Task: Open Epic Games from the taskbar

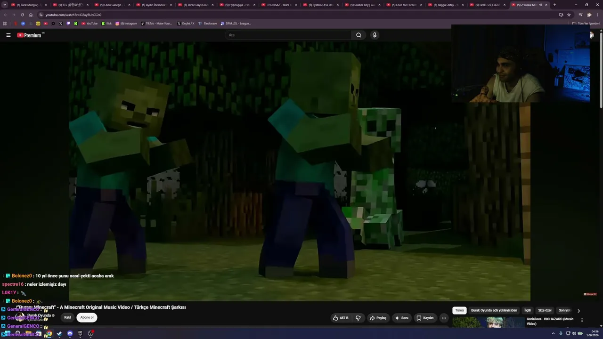Action: 80,334
